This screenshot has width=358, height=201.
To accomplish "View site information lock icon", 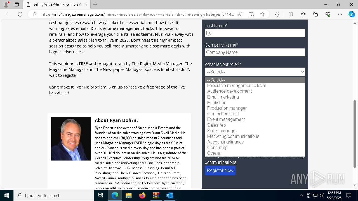I will click(x=35, y=14).
